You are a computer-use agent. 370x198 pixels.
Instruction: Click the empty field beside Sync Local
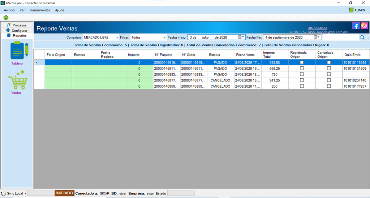tap(41, 193)
